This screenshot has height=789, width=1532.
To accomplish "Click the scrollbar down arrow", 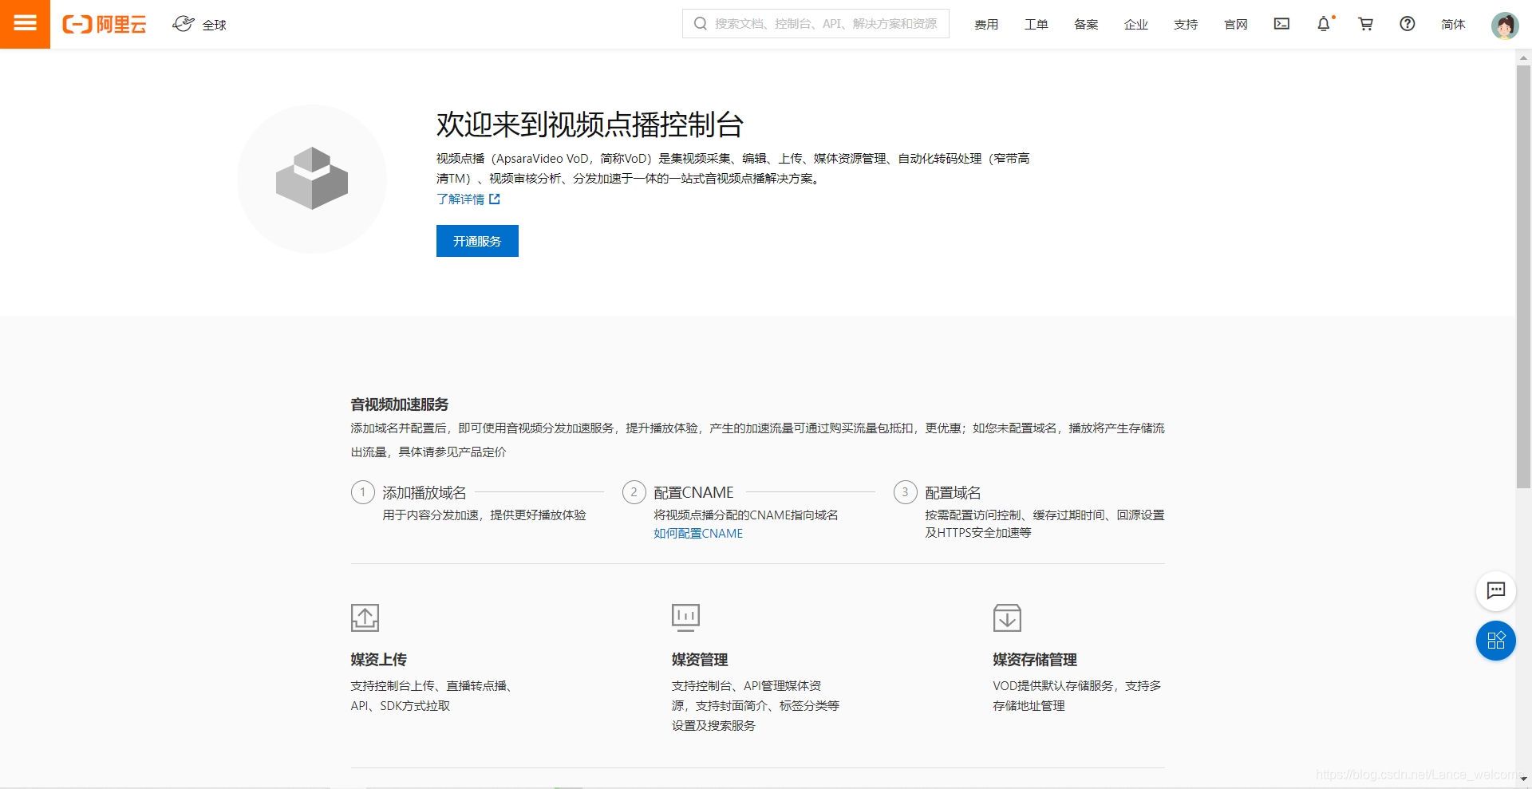I will point(1523,779).
